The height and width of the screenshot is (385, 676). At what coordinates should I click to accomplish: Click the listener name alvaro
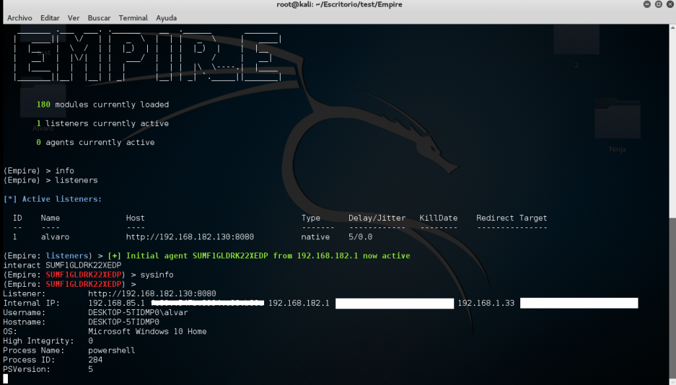tap(55, 237)
